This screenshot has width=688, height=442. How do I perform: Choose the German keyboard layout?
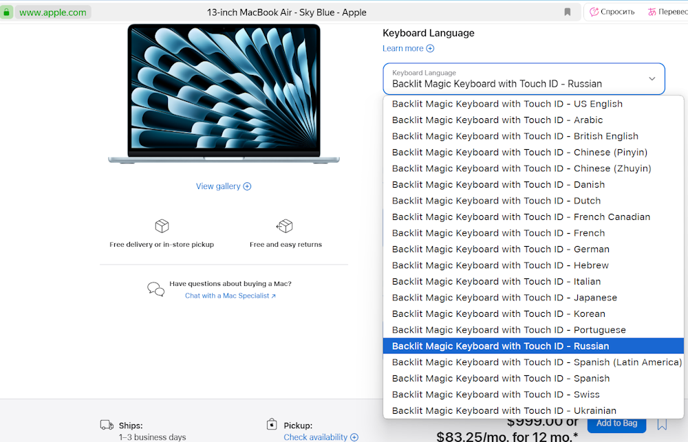(533, 250)
